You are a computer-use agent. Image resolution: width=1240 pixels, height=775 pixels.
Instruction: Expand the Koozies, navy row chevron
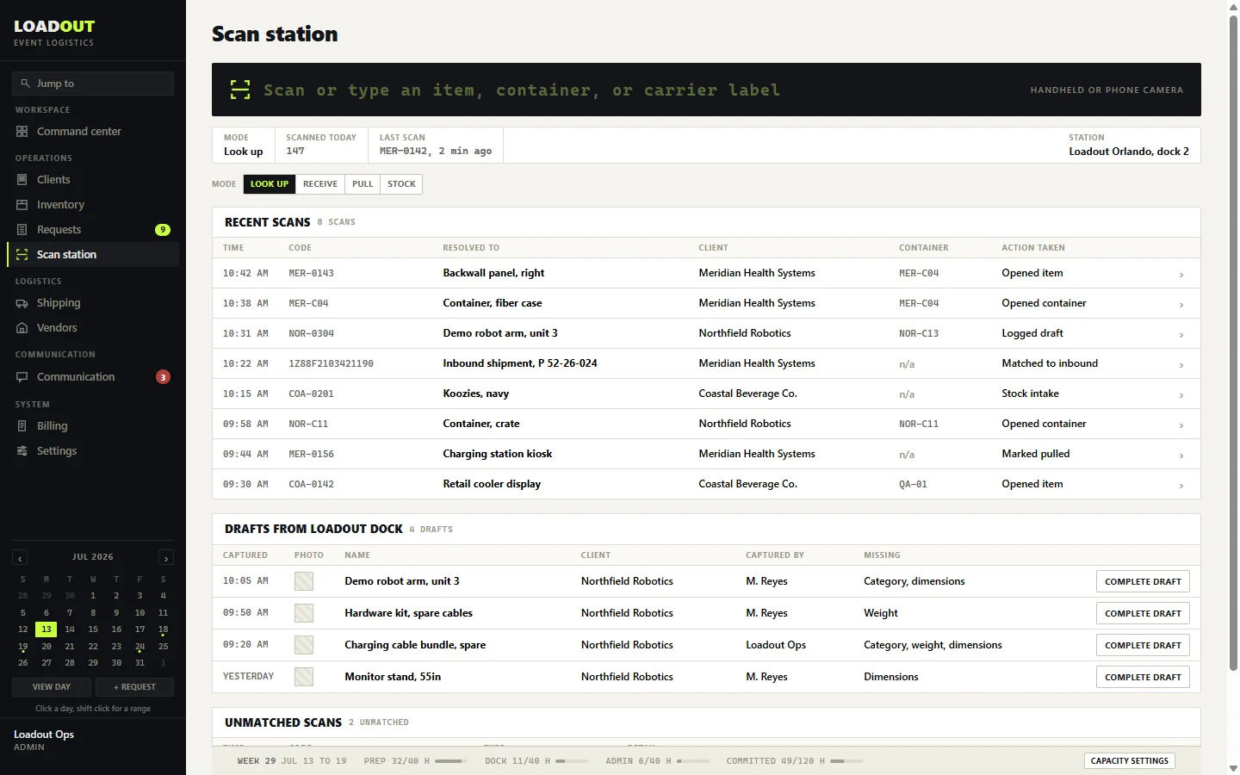[x=1181, y=395]
